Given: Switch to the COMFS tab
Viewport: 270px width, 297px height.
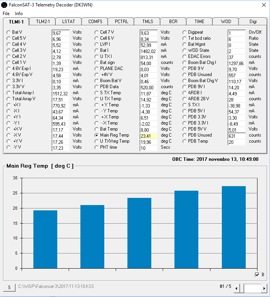Looking at the screenshot, I should (x=95, y=22).
